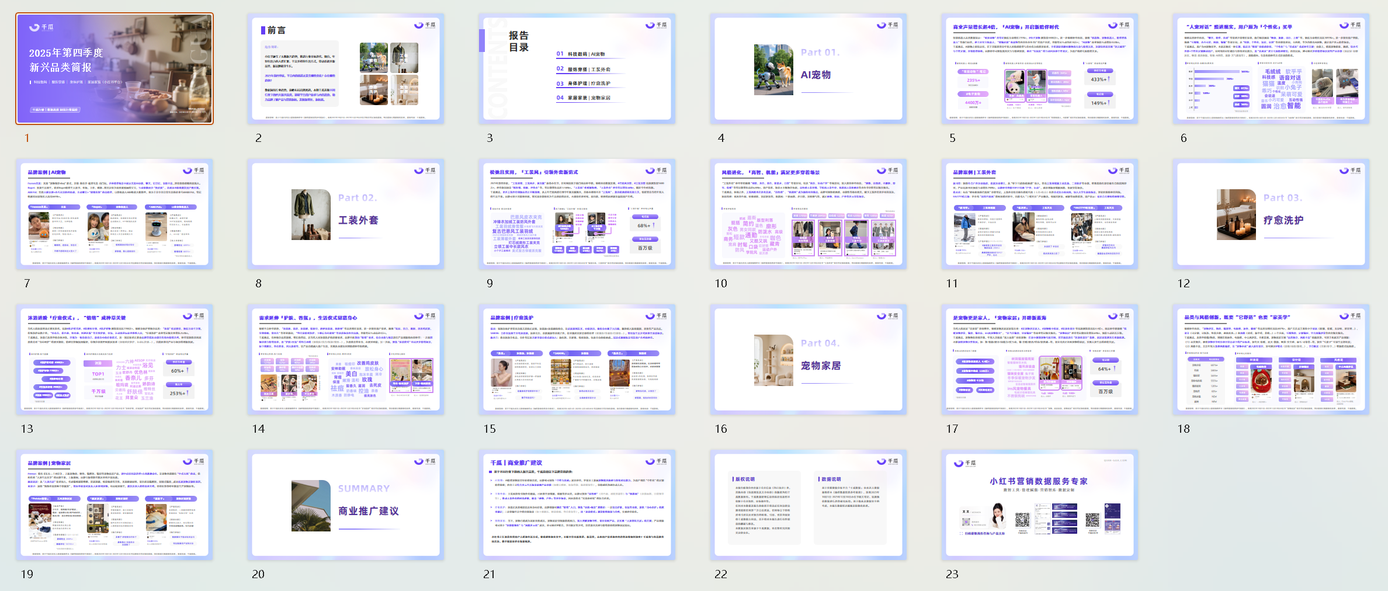Viewport: 1388px width, 591px height.
Task: Select the SUMMARY 商业推广建议 section slide
Action: click(x=345, y=505)
